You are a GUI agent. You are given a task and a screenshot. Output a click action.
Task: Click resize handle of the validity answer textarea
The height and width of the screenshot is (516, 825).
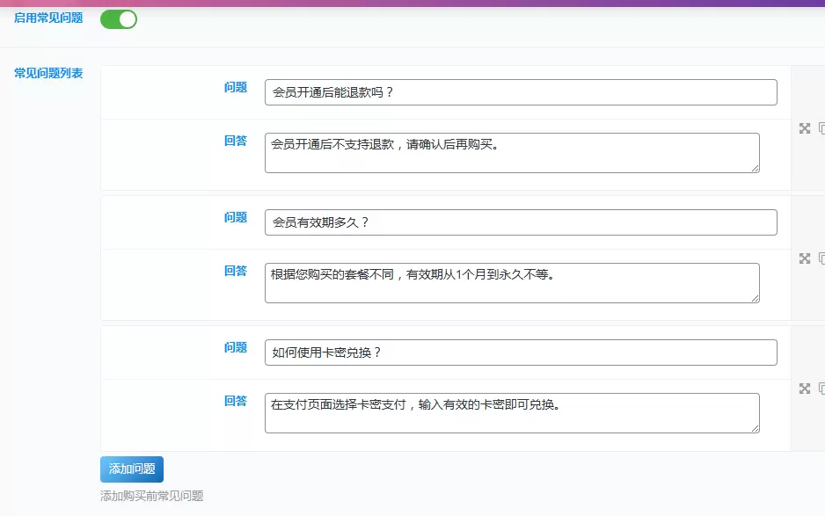point(756,298)
